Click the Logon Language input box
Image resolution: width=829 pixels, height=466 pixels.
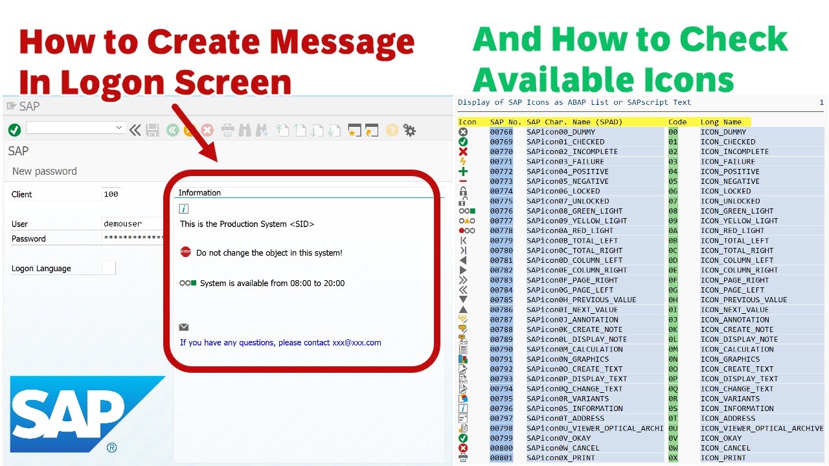coord(109,268)
